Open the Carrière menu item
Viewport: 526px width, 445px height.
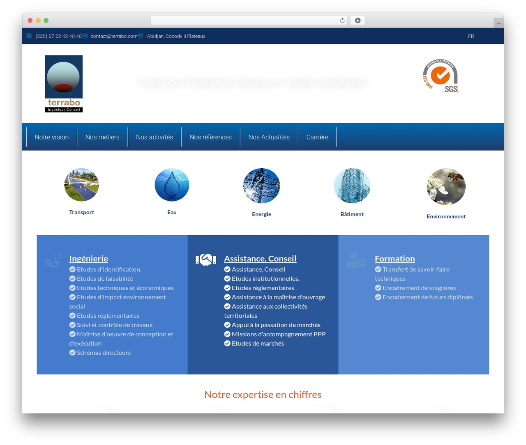click(317, 137)
